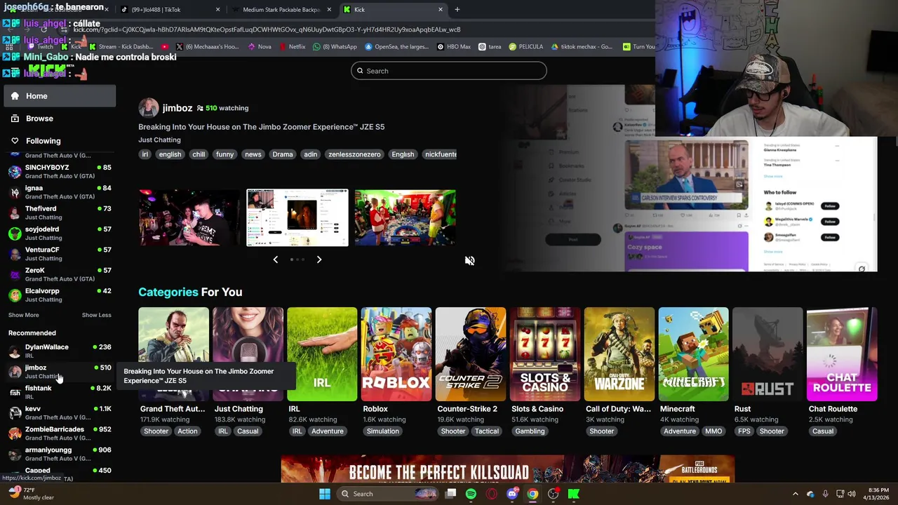Open the OpenSea bookmark
The width and height of the screenshot is (898, 505).
[396, 47]
